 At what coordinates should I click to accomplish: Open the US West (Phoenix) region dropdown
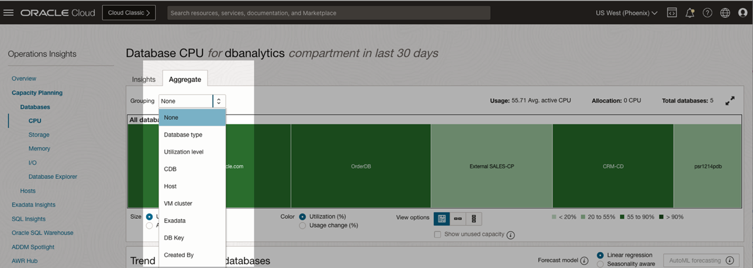click(x=627, y=13)
